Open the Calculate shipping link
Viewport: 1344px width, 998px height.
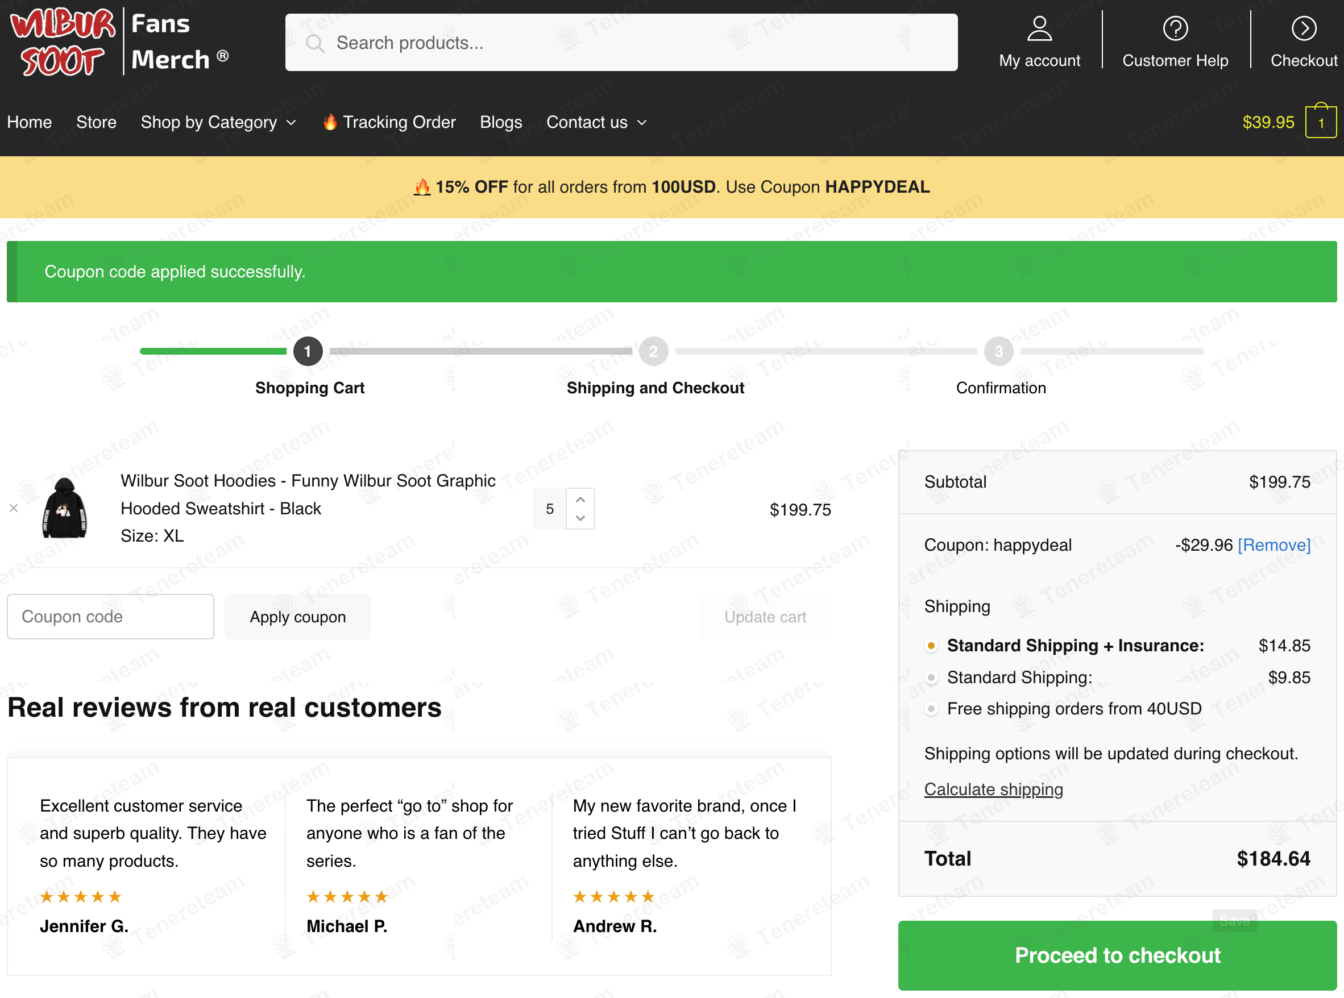(993, 789)
